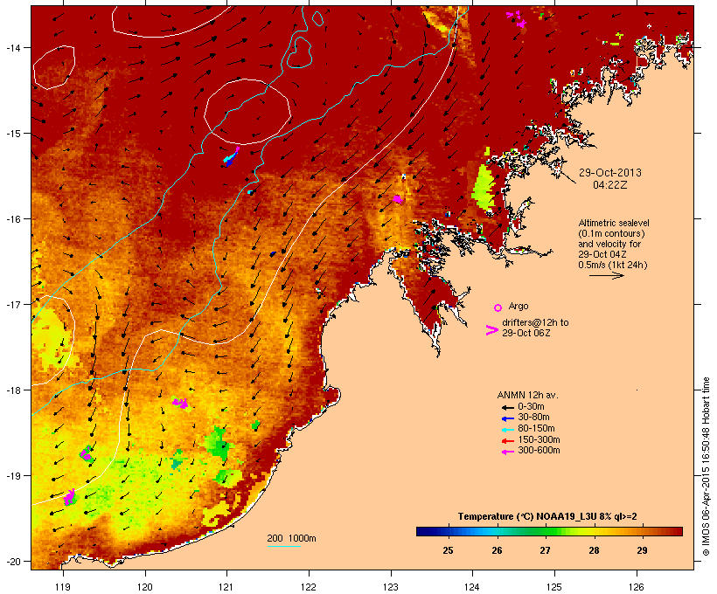Click the magenta Argo circle symbol

498,307
